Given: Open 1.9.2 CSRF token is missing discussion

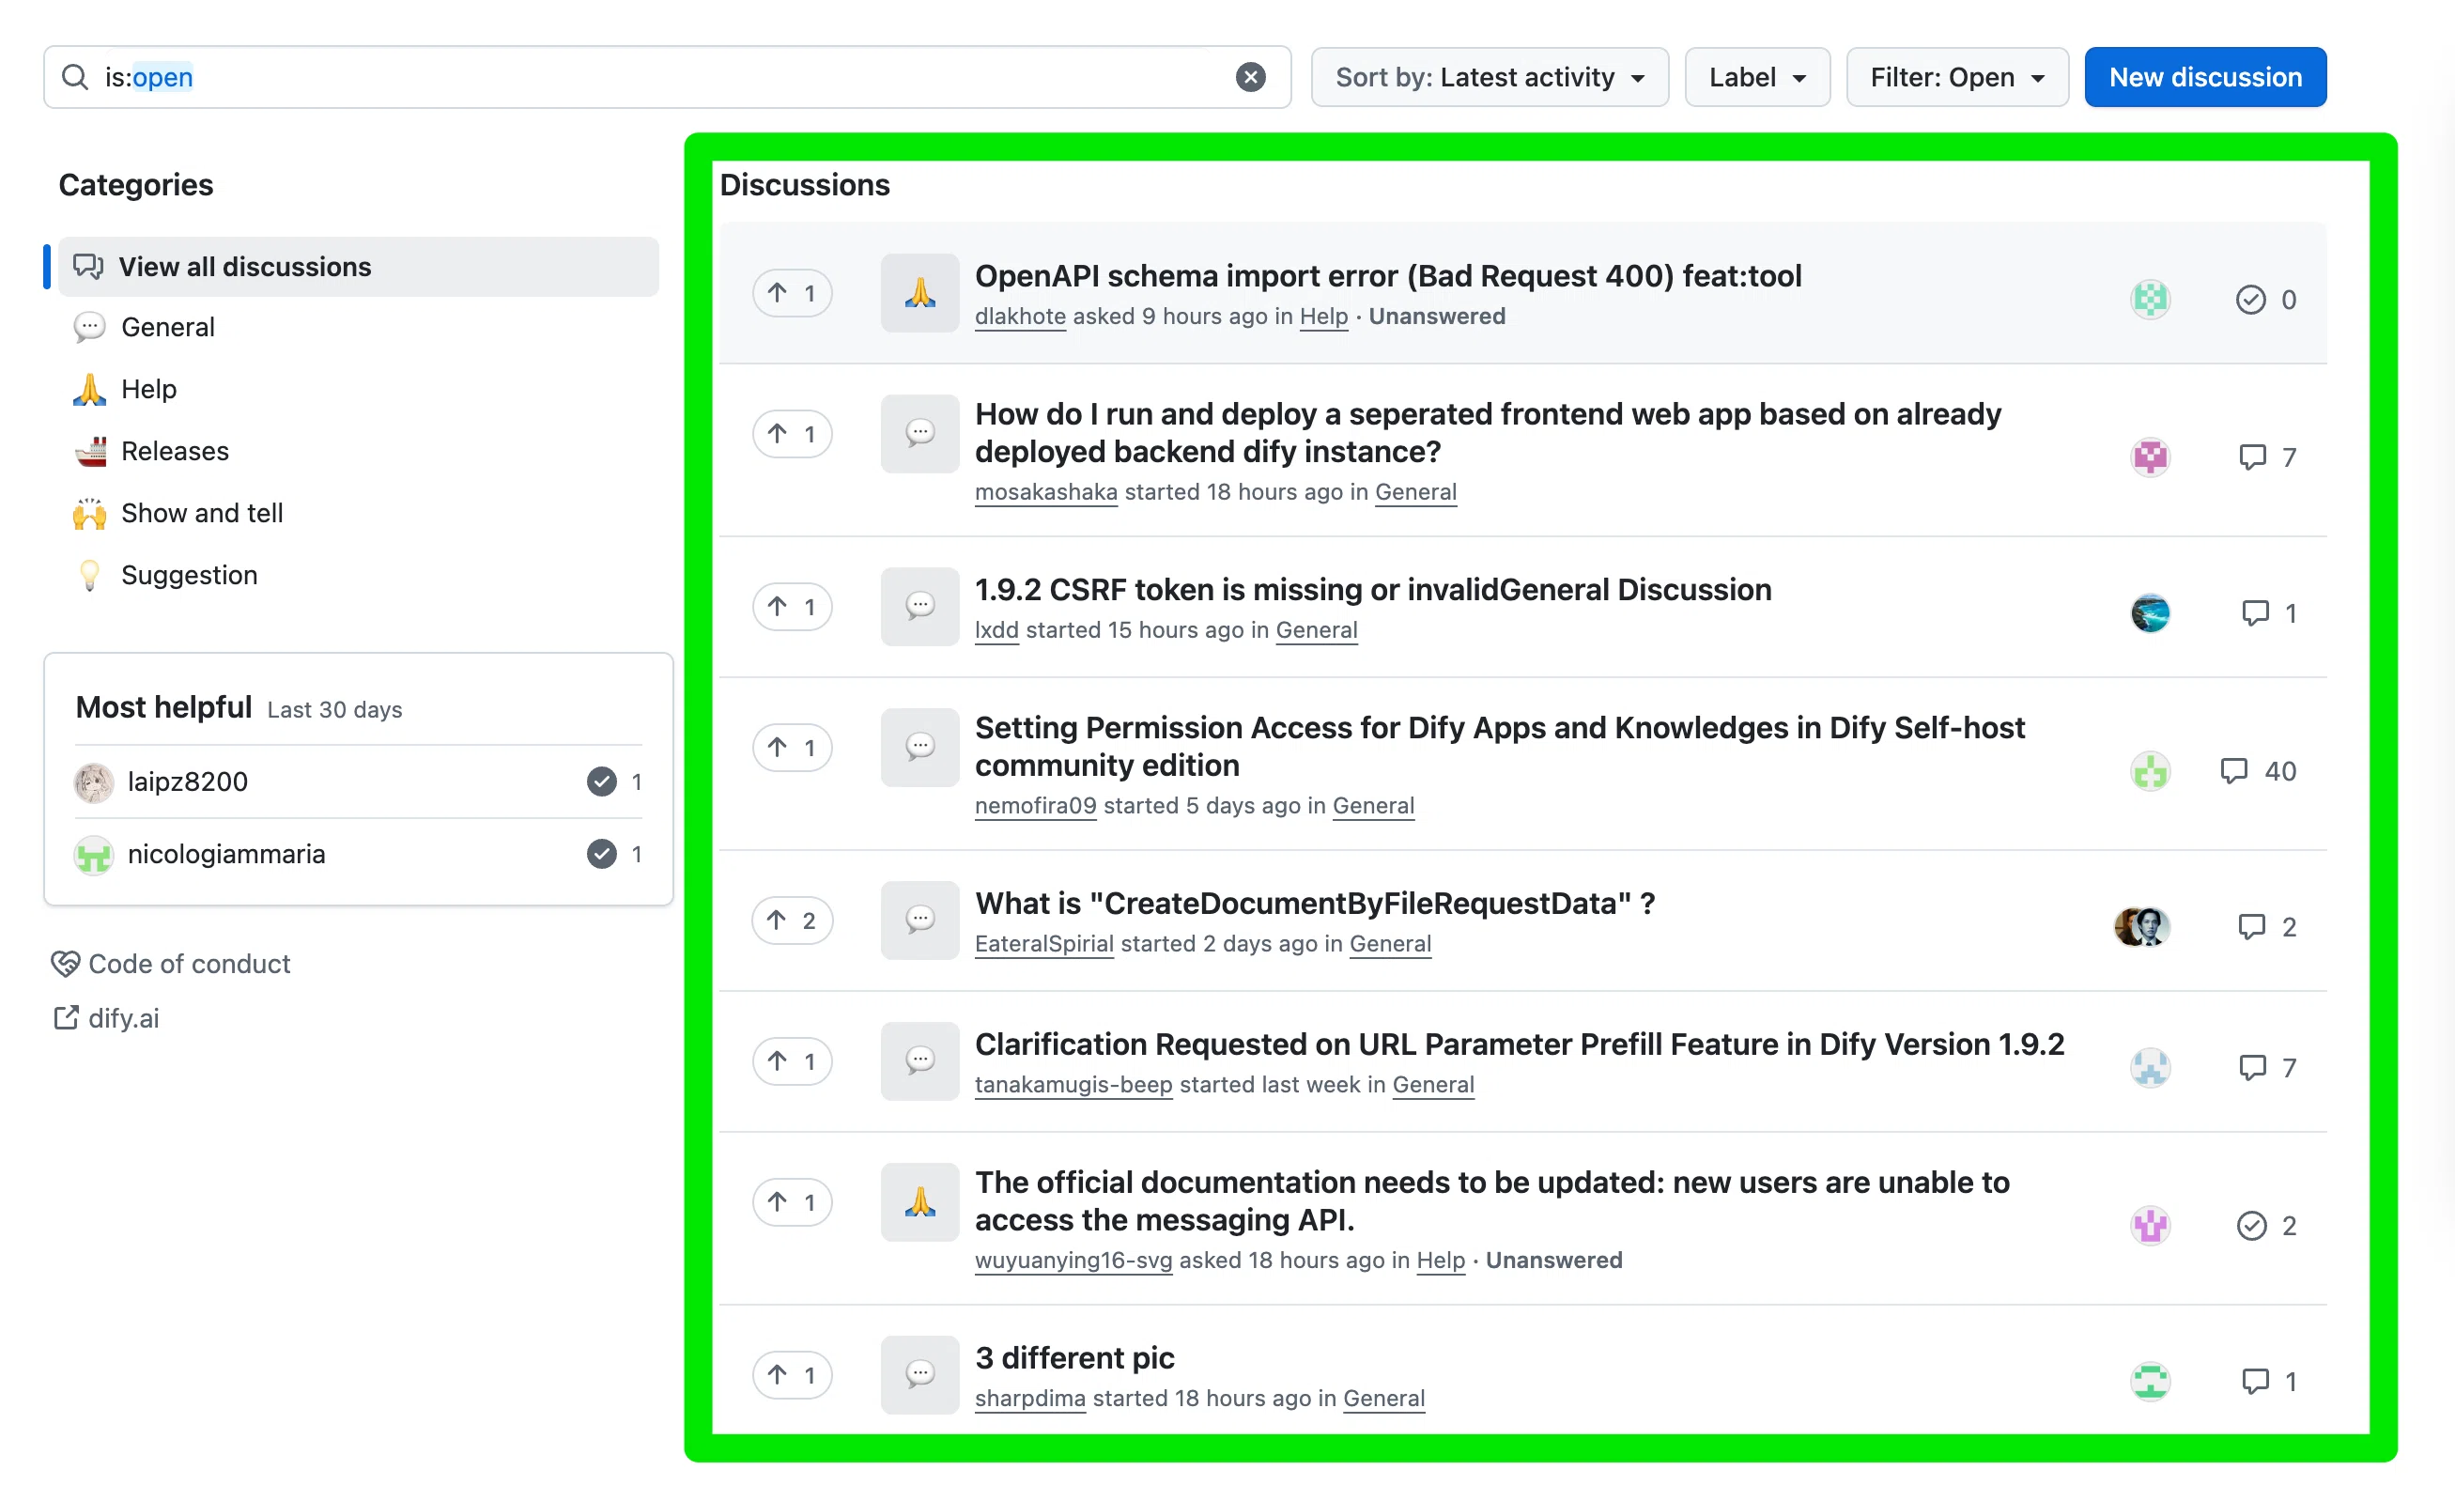Looking at the screenshot, I should (x=1373, y=589).
